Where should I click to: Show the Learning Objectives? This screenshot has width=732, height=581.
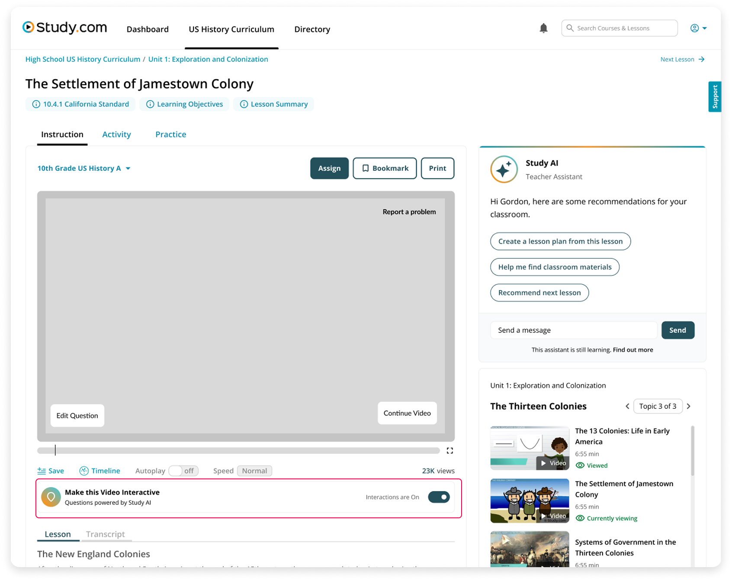pos(184,104)
